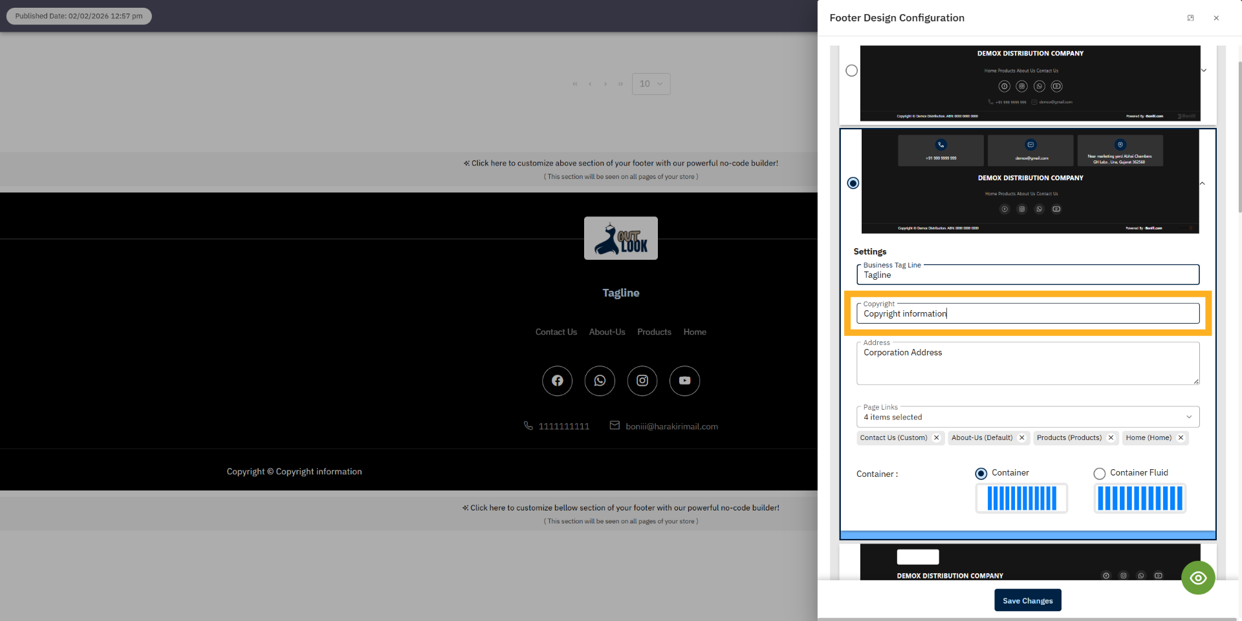Switch to Container Fluid layout
Image resolution: width=1242 pixels, height=621 pixels.
pyautogui.click(x=1099, y=473)
